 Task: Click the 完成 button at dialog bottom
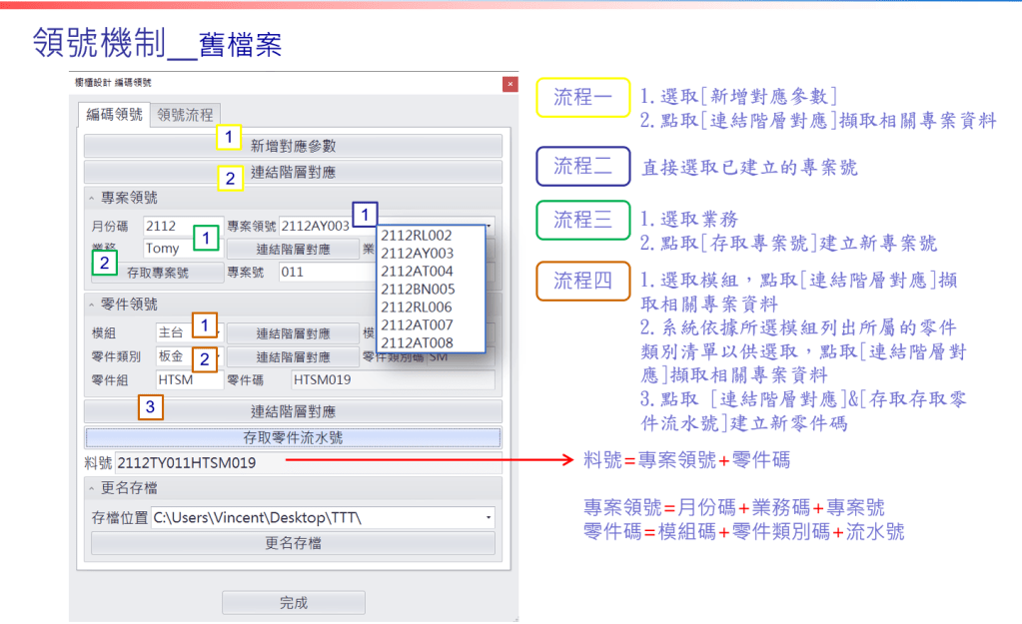click(293, 603)
